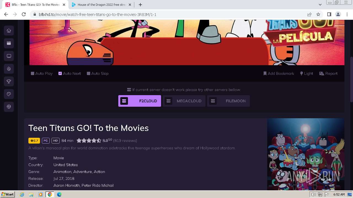Screen dimensions: 353x198
Task: Launch Internet Explorer from the taskbar
Action: point(22,194)
